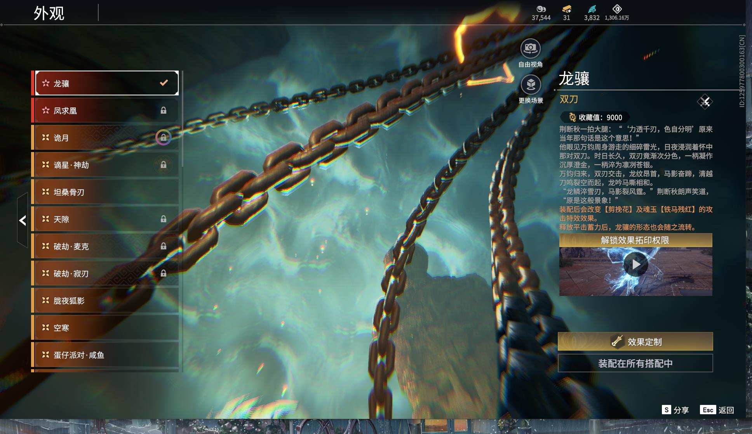Image resolution: width=752 pixels, height=434 pixels.
Task: Click the rarity icon beside 空寒
Action: (x=46, y=327)
